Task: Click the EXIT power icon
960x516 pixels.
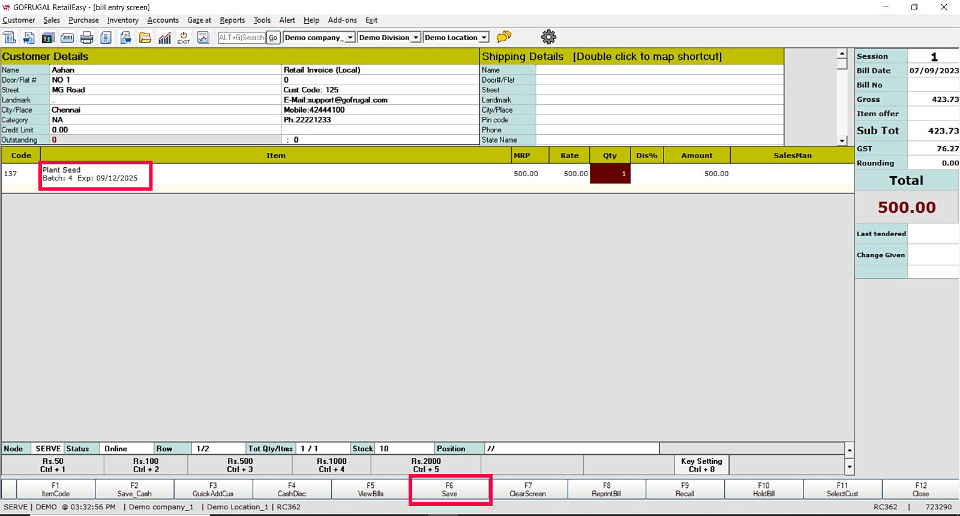Action: tap(184, 38)
